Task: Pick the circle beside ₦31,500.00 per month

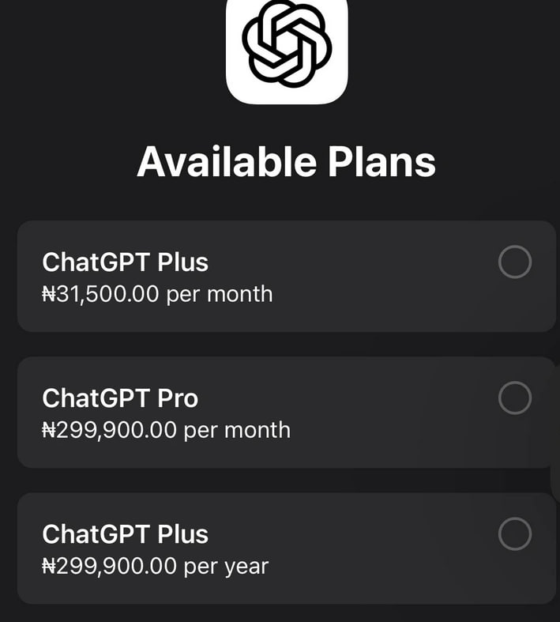Action: [x=515, y=262]
